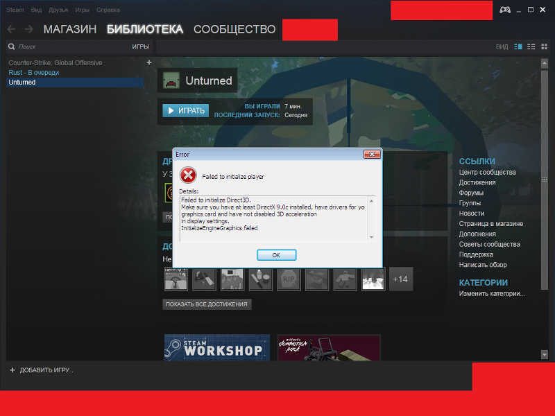Click the library page scroll-up arrow
This screenshot has width=555, height=416.
545,64
